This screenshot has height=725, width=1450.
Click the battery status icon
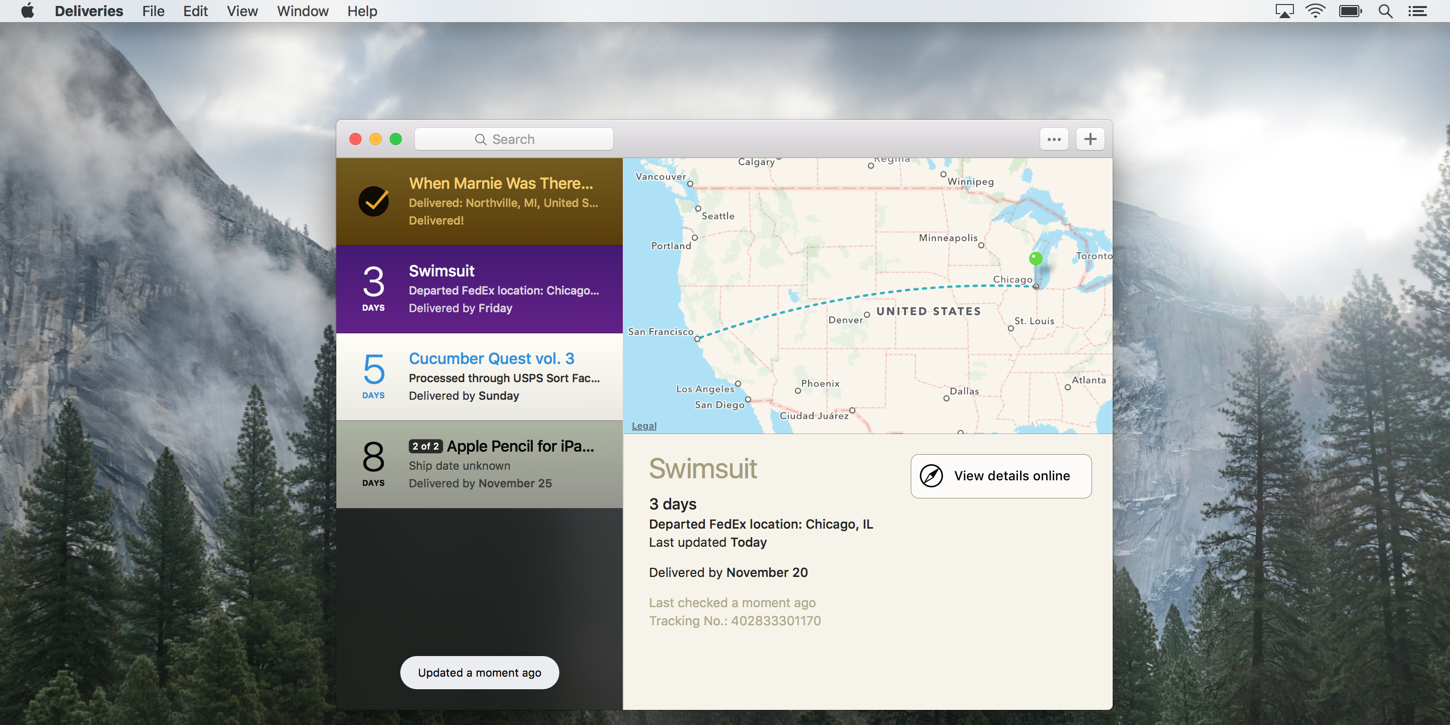coord(1350,11)
